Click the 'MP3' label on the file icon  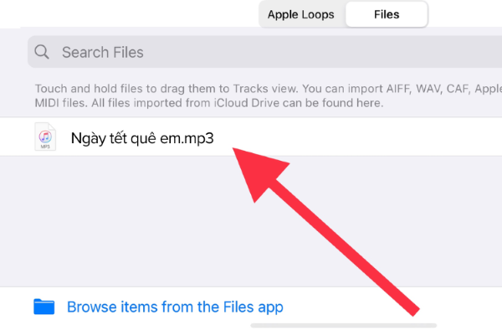pyautogui.click(x=44, y=146)
